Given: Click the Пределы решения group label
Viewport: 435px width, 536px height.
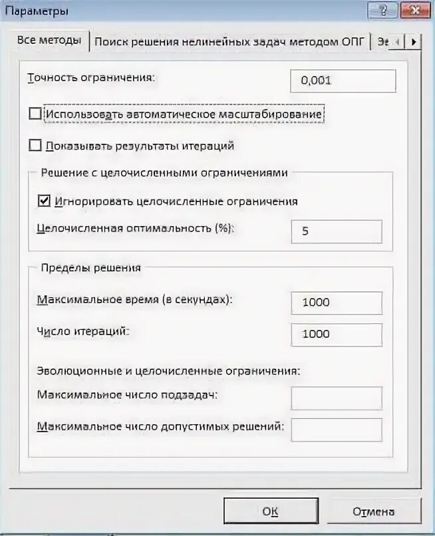Looking at the screenshot, I should pyautogui.click(x=91, y=267).
